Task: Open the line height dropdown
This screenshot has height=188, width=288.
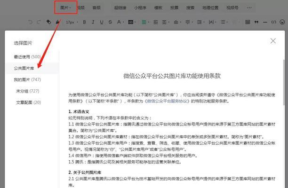Action: pos(200,22)
